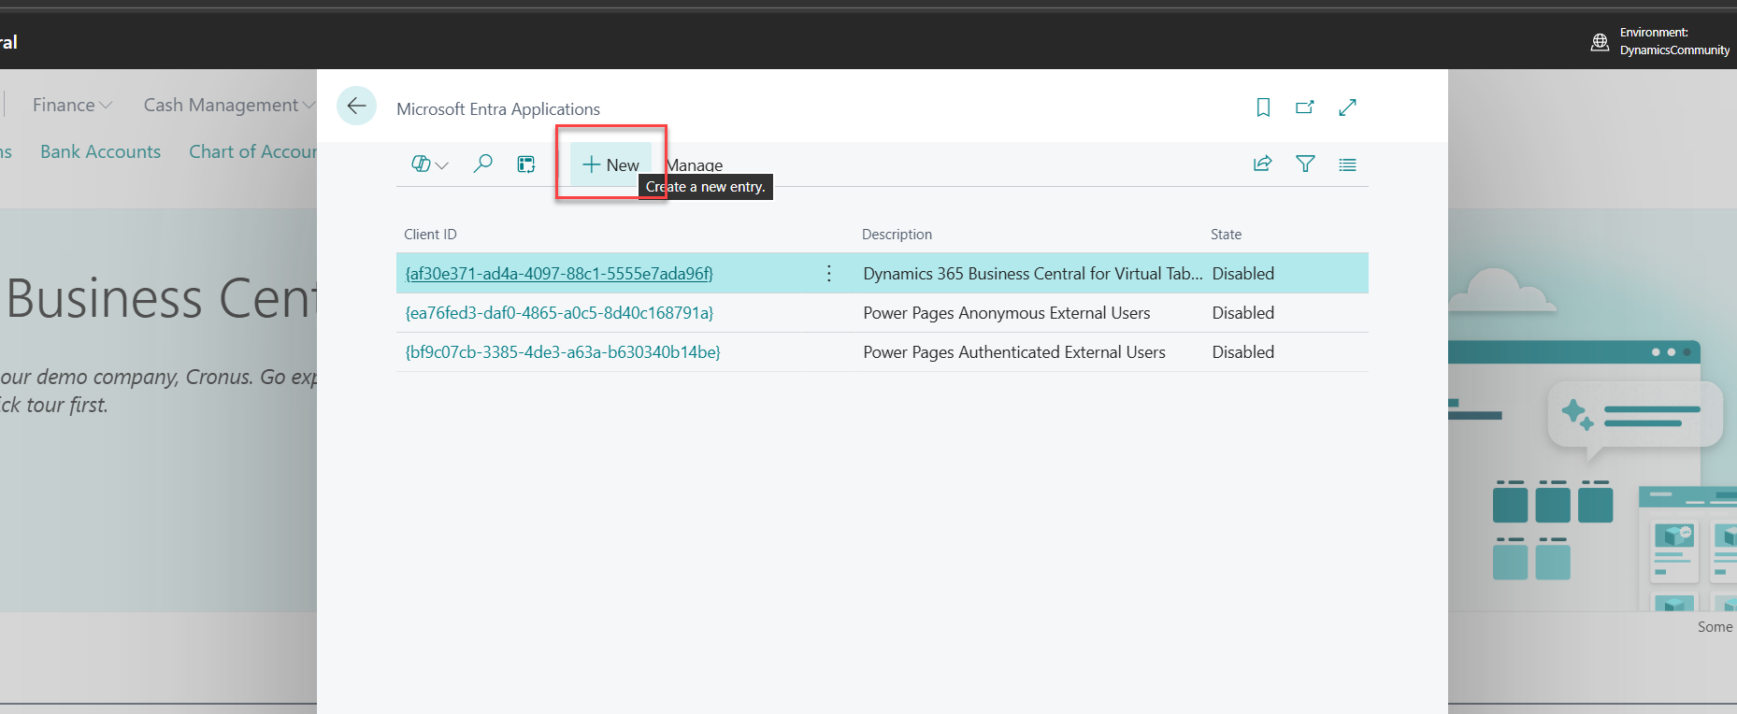Toggle the filter pane icon
The image size is (1737, 714).
(1305, 164)
